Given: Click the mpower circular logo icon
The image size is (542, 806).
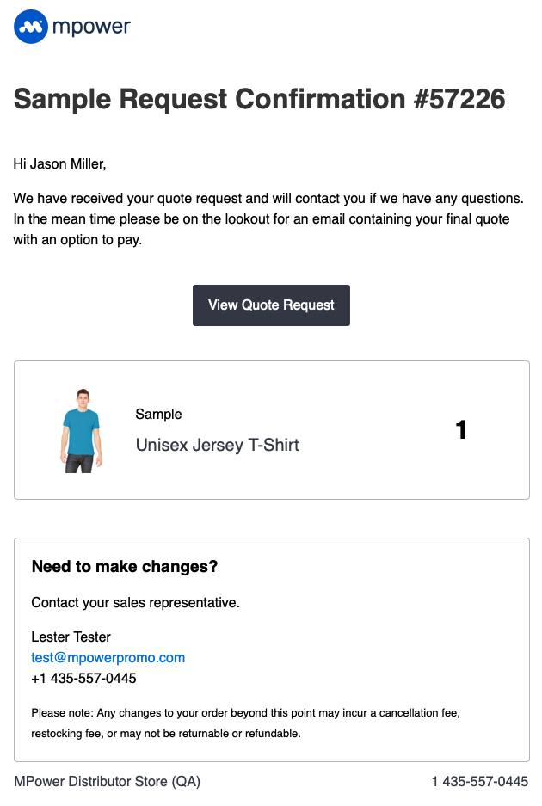Looking at the screenshot, I should [x=31, y=26].
